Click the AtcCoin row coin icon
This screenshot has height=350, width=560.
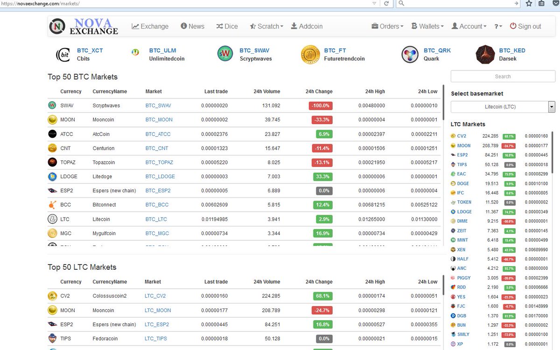click(52, 134)
